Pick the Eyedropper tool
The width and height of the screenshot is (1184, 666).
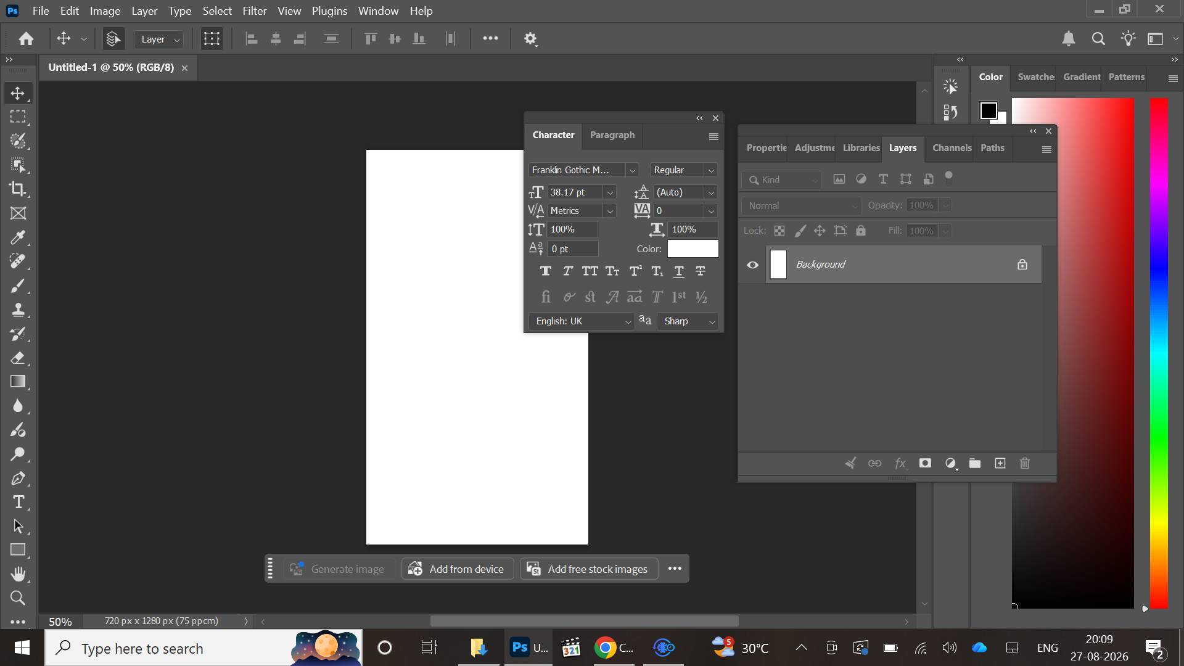(18, 237)
